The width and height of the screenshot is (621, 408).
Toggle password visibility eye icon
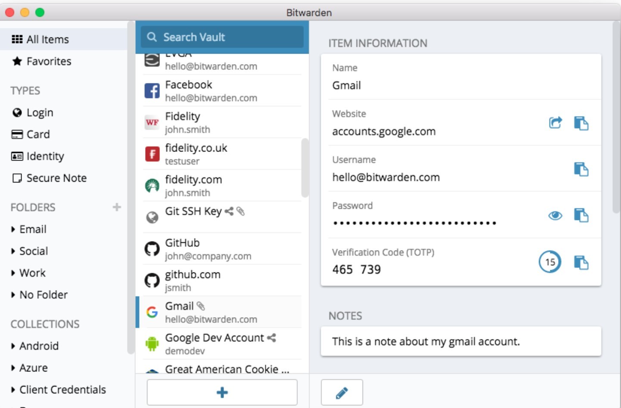pyautogui.click(x=556, y=215)
